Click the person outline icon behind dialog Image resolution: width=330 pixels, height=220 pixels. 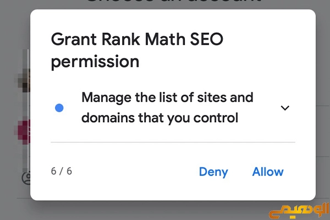[x=26, y=178]
